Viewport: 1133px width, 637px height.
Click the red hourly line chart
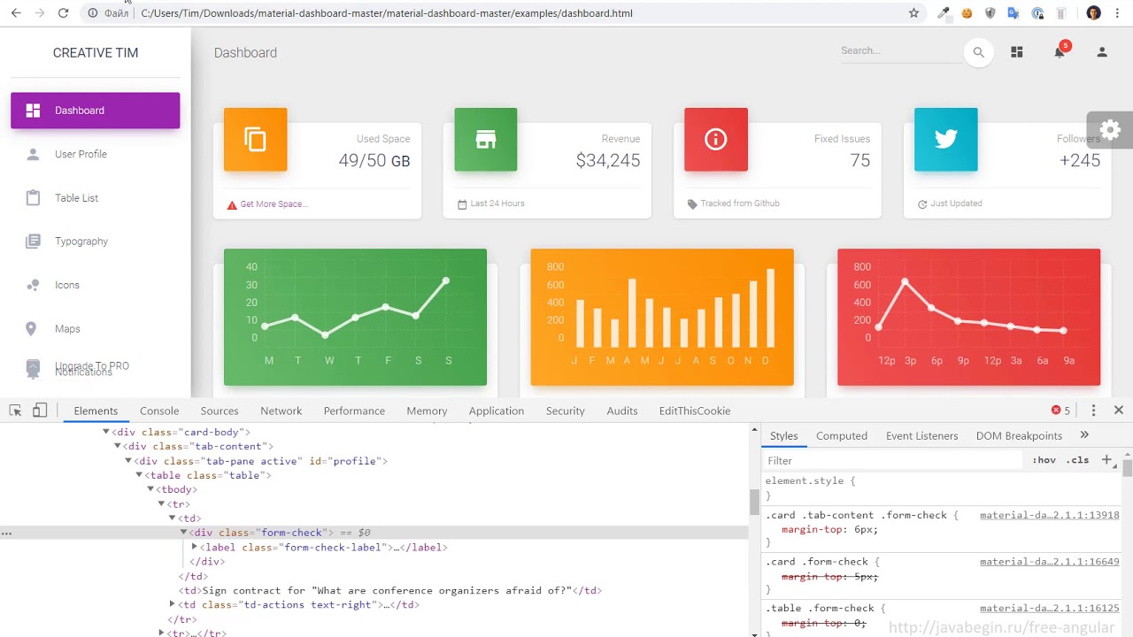pos(969,317)
